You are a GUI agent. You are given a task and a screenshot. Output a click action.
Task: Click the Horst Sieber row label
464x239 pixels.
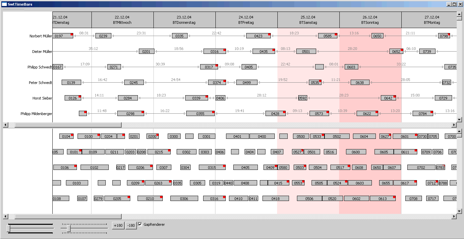42,98
